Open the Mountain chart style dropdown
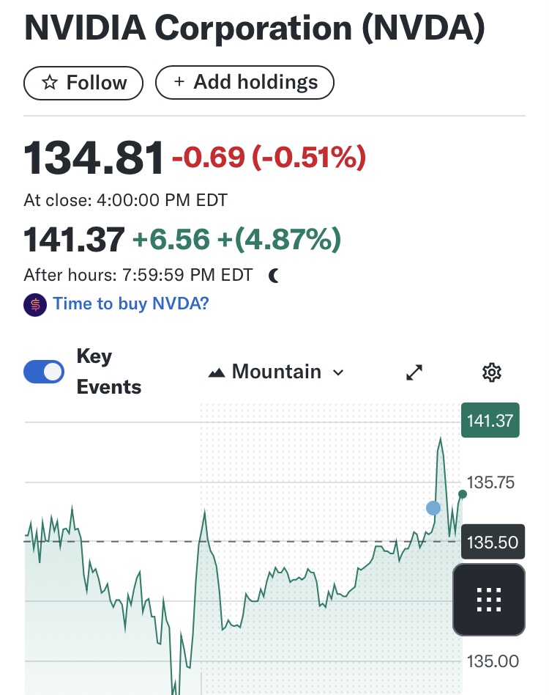Viewport: 549px width, 695px height. point(277,372)
